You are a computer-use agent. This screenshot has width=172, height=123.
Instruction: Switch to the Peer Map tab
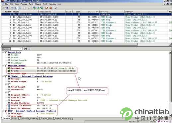(67, 118)
